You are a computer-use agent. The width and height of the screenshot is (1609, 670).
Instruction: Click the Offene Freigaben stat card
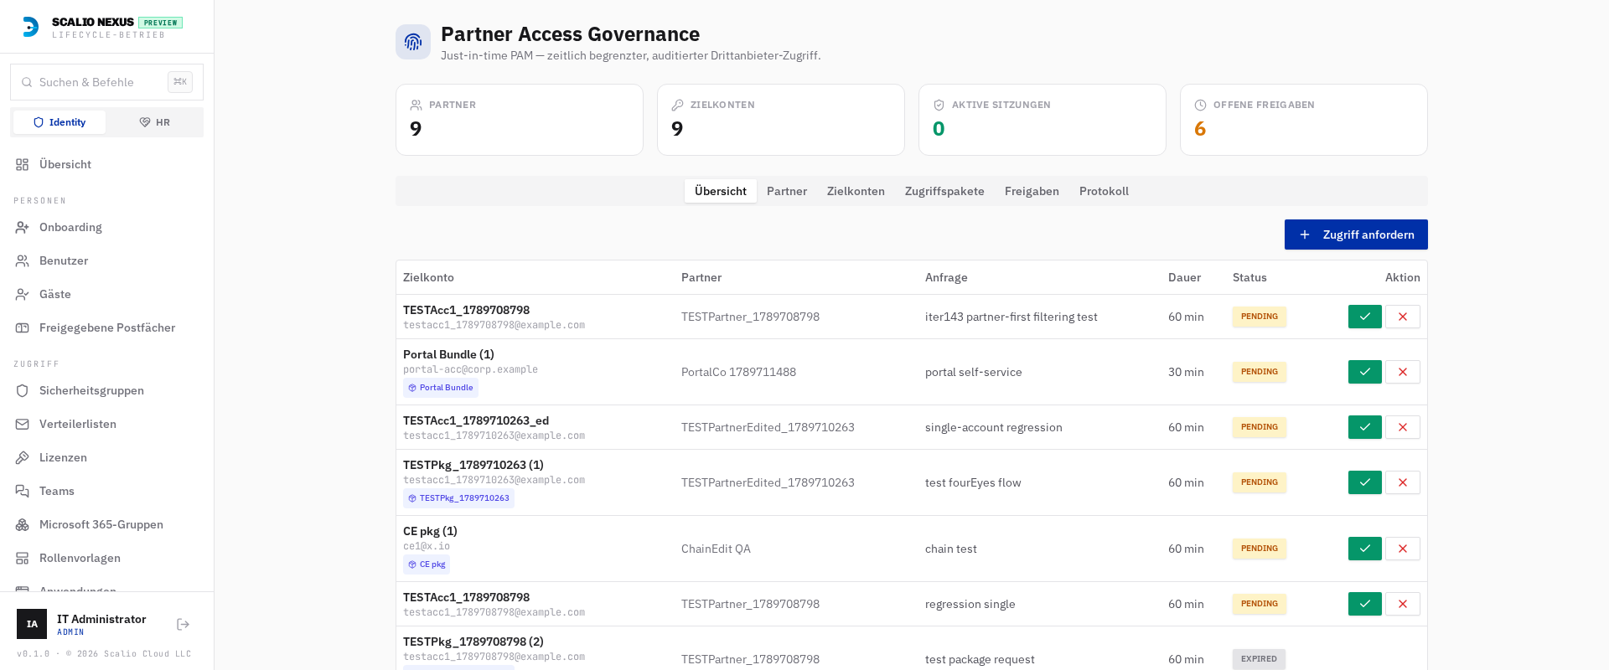point(1303,120)
